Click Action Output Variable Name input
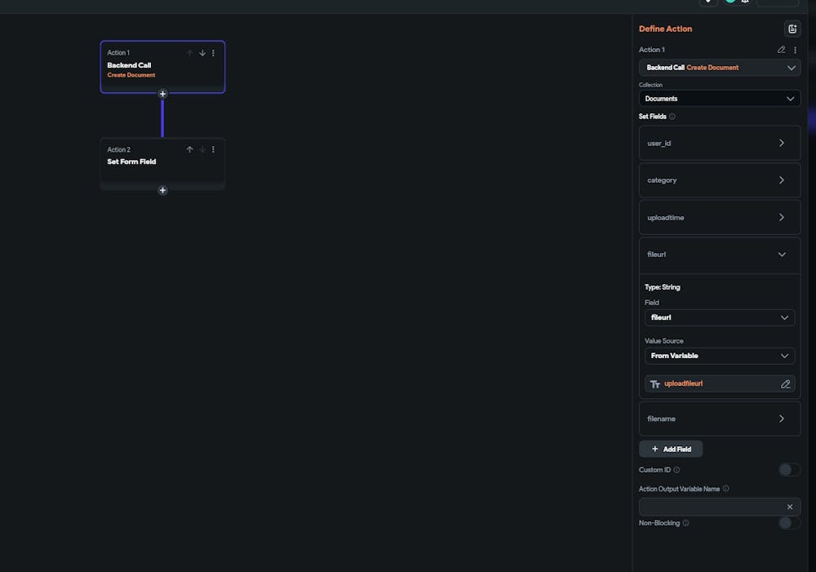Viewport: 816px width, 572px height. (719, 507)
